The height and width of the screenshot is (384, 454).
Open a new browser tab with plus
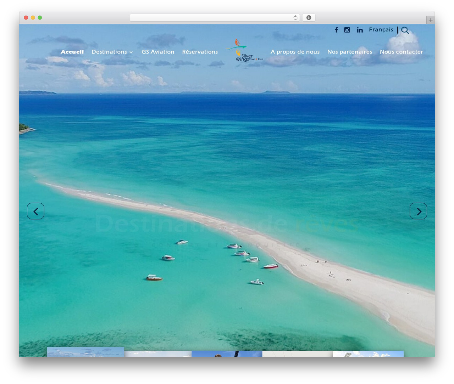pyautogui.click(x=430, y=20)
